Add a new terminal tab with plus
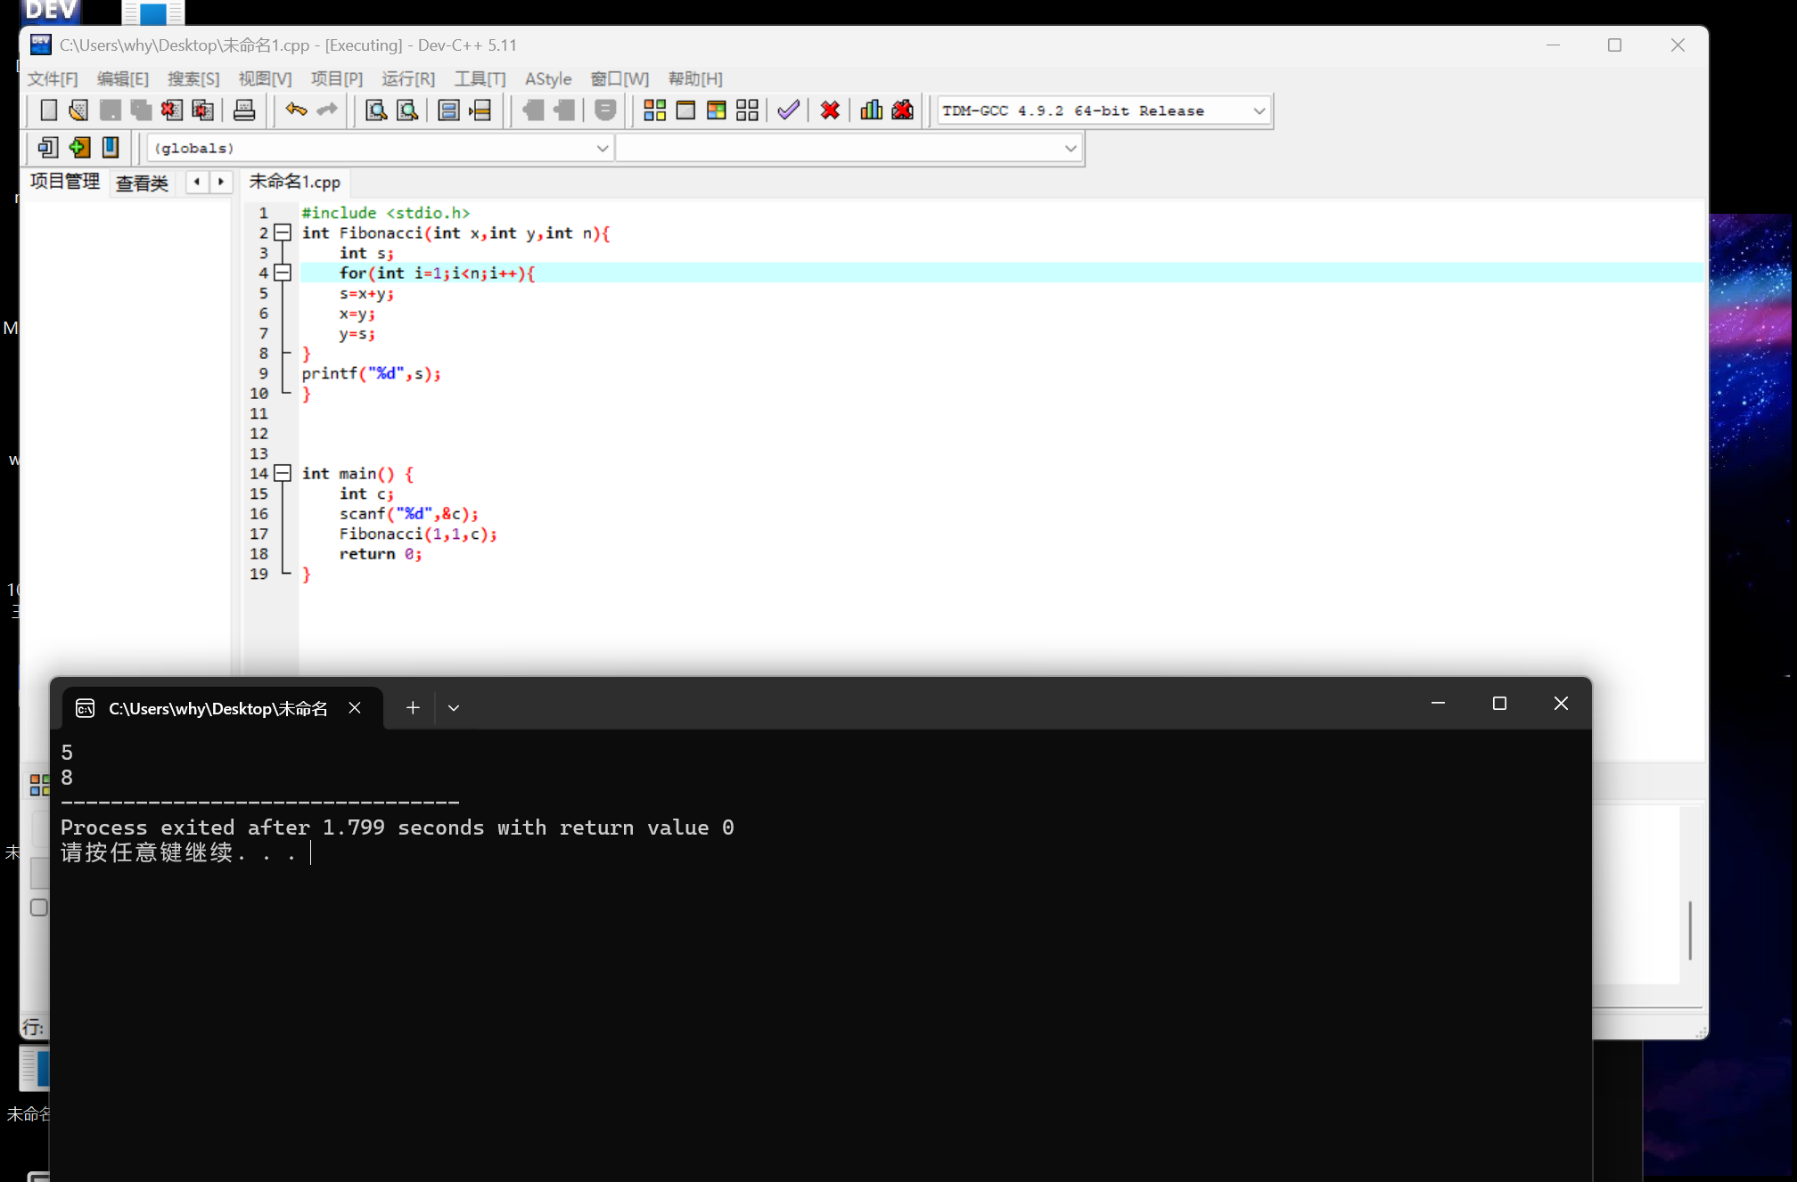The width and height of the screenshot is (1797, 1182). (413, 708)
